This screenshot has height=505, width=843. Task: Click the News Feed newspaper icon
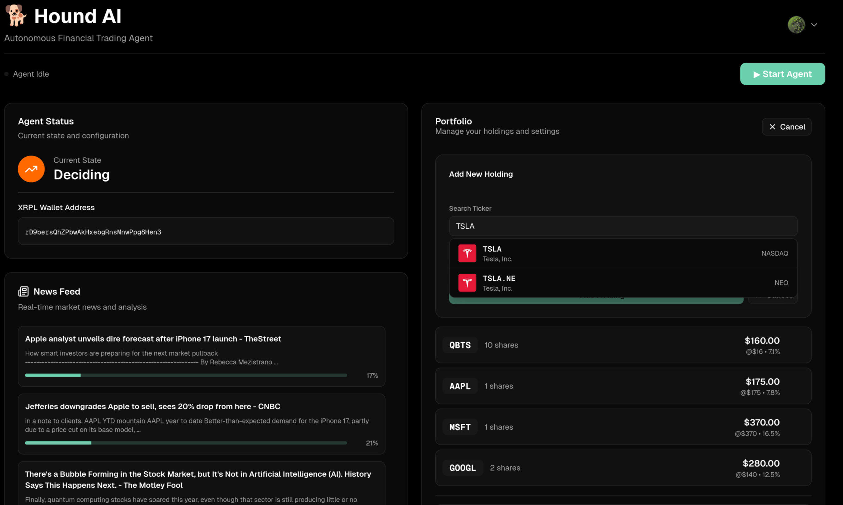pyautogui.click(x=23, y=292)
